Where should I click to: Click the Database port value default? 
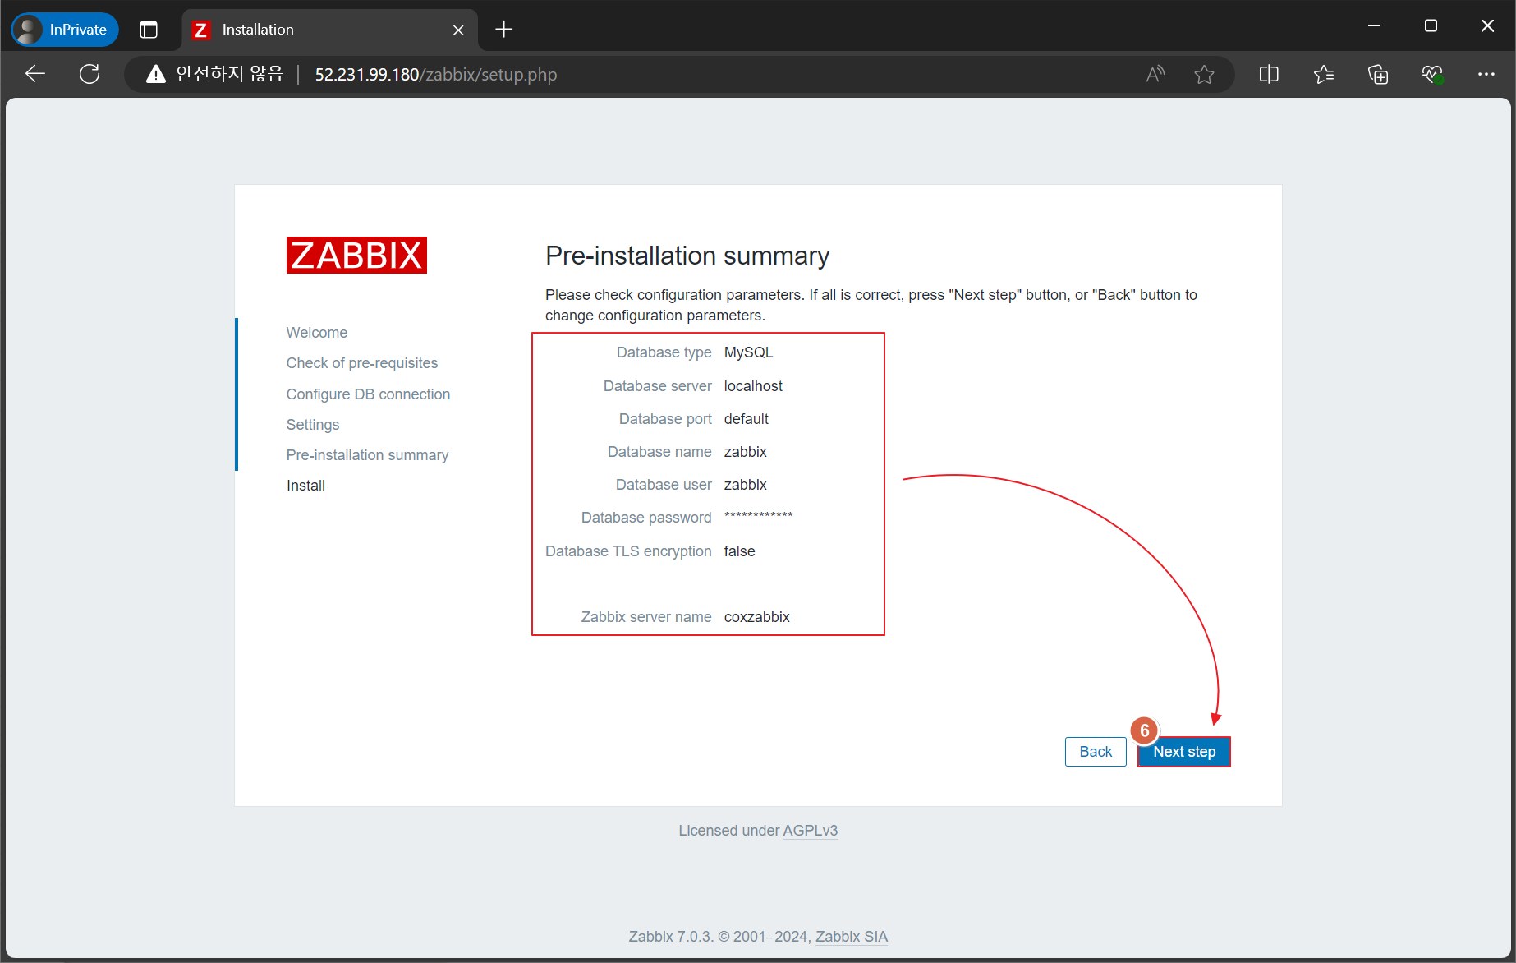[747, 419]
